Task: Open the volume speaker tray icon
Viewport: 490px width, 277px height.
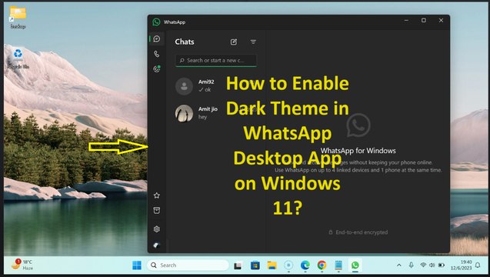Action: click(x=432, y=265)
